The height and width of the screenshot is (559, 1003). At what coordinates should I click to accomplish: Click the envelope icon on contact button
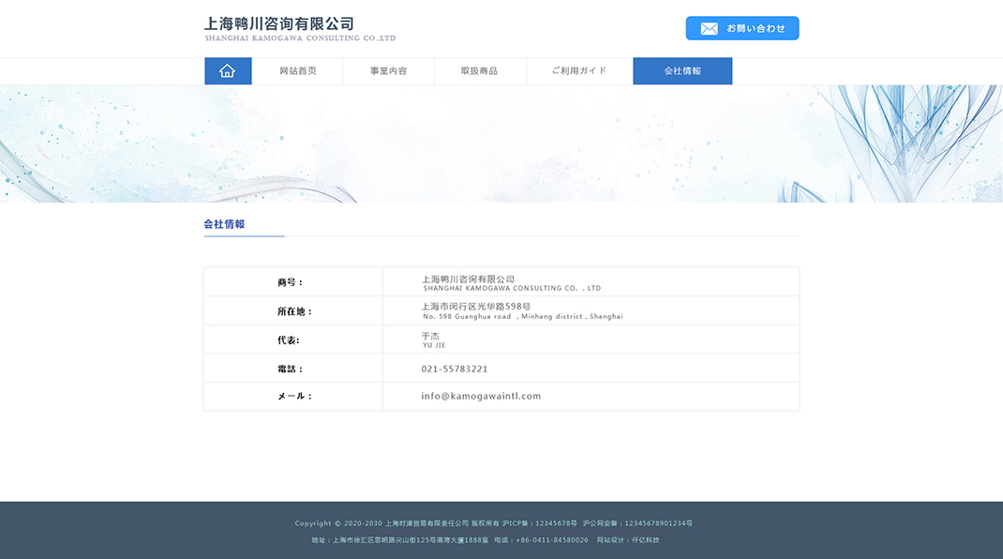(x=709, y=28)
